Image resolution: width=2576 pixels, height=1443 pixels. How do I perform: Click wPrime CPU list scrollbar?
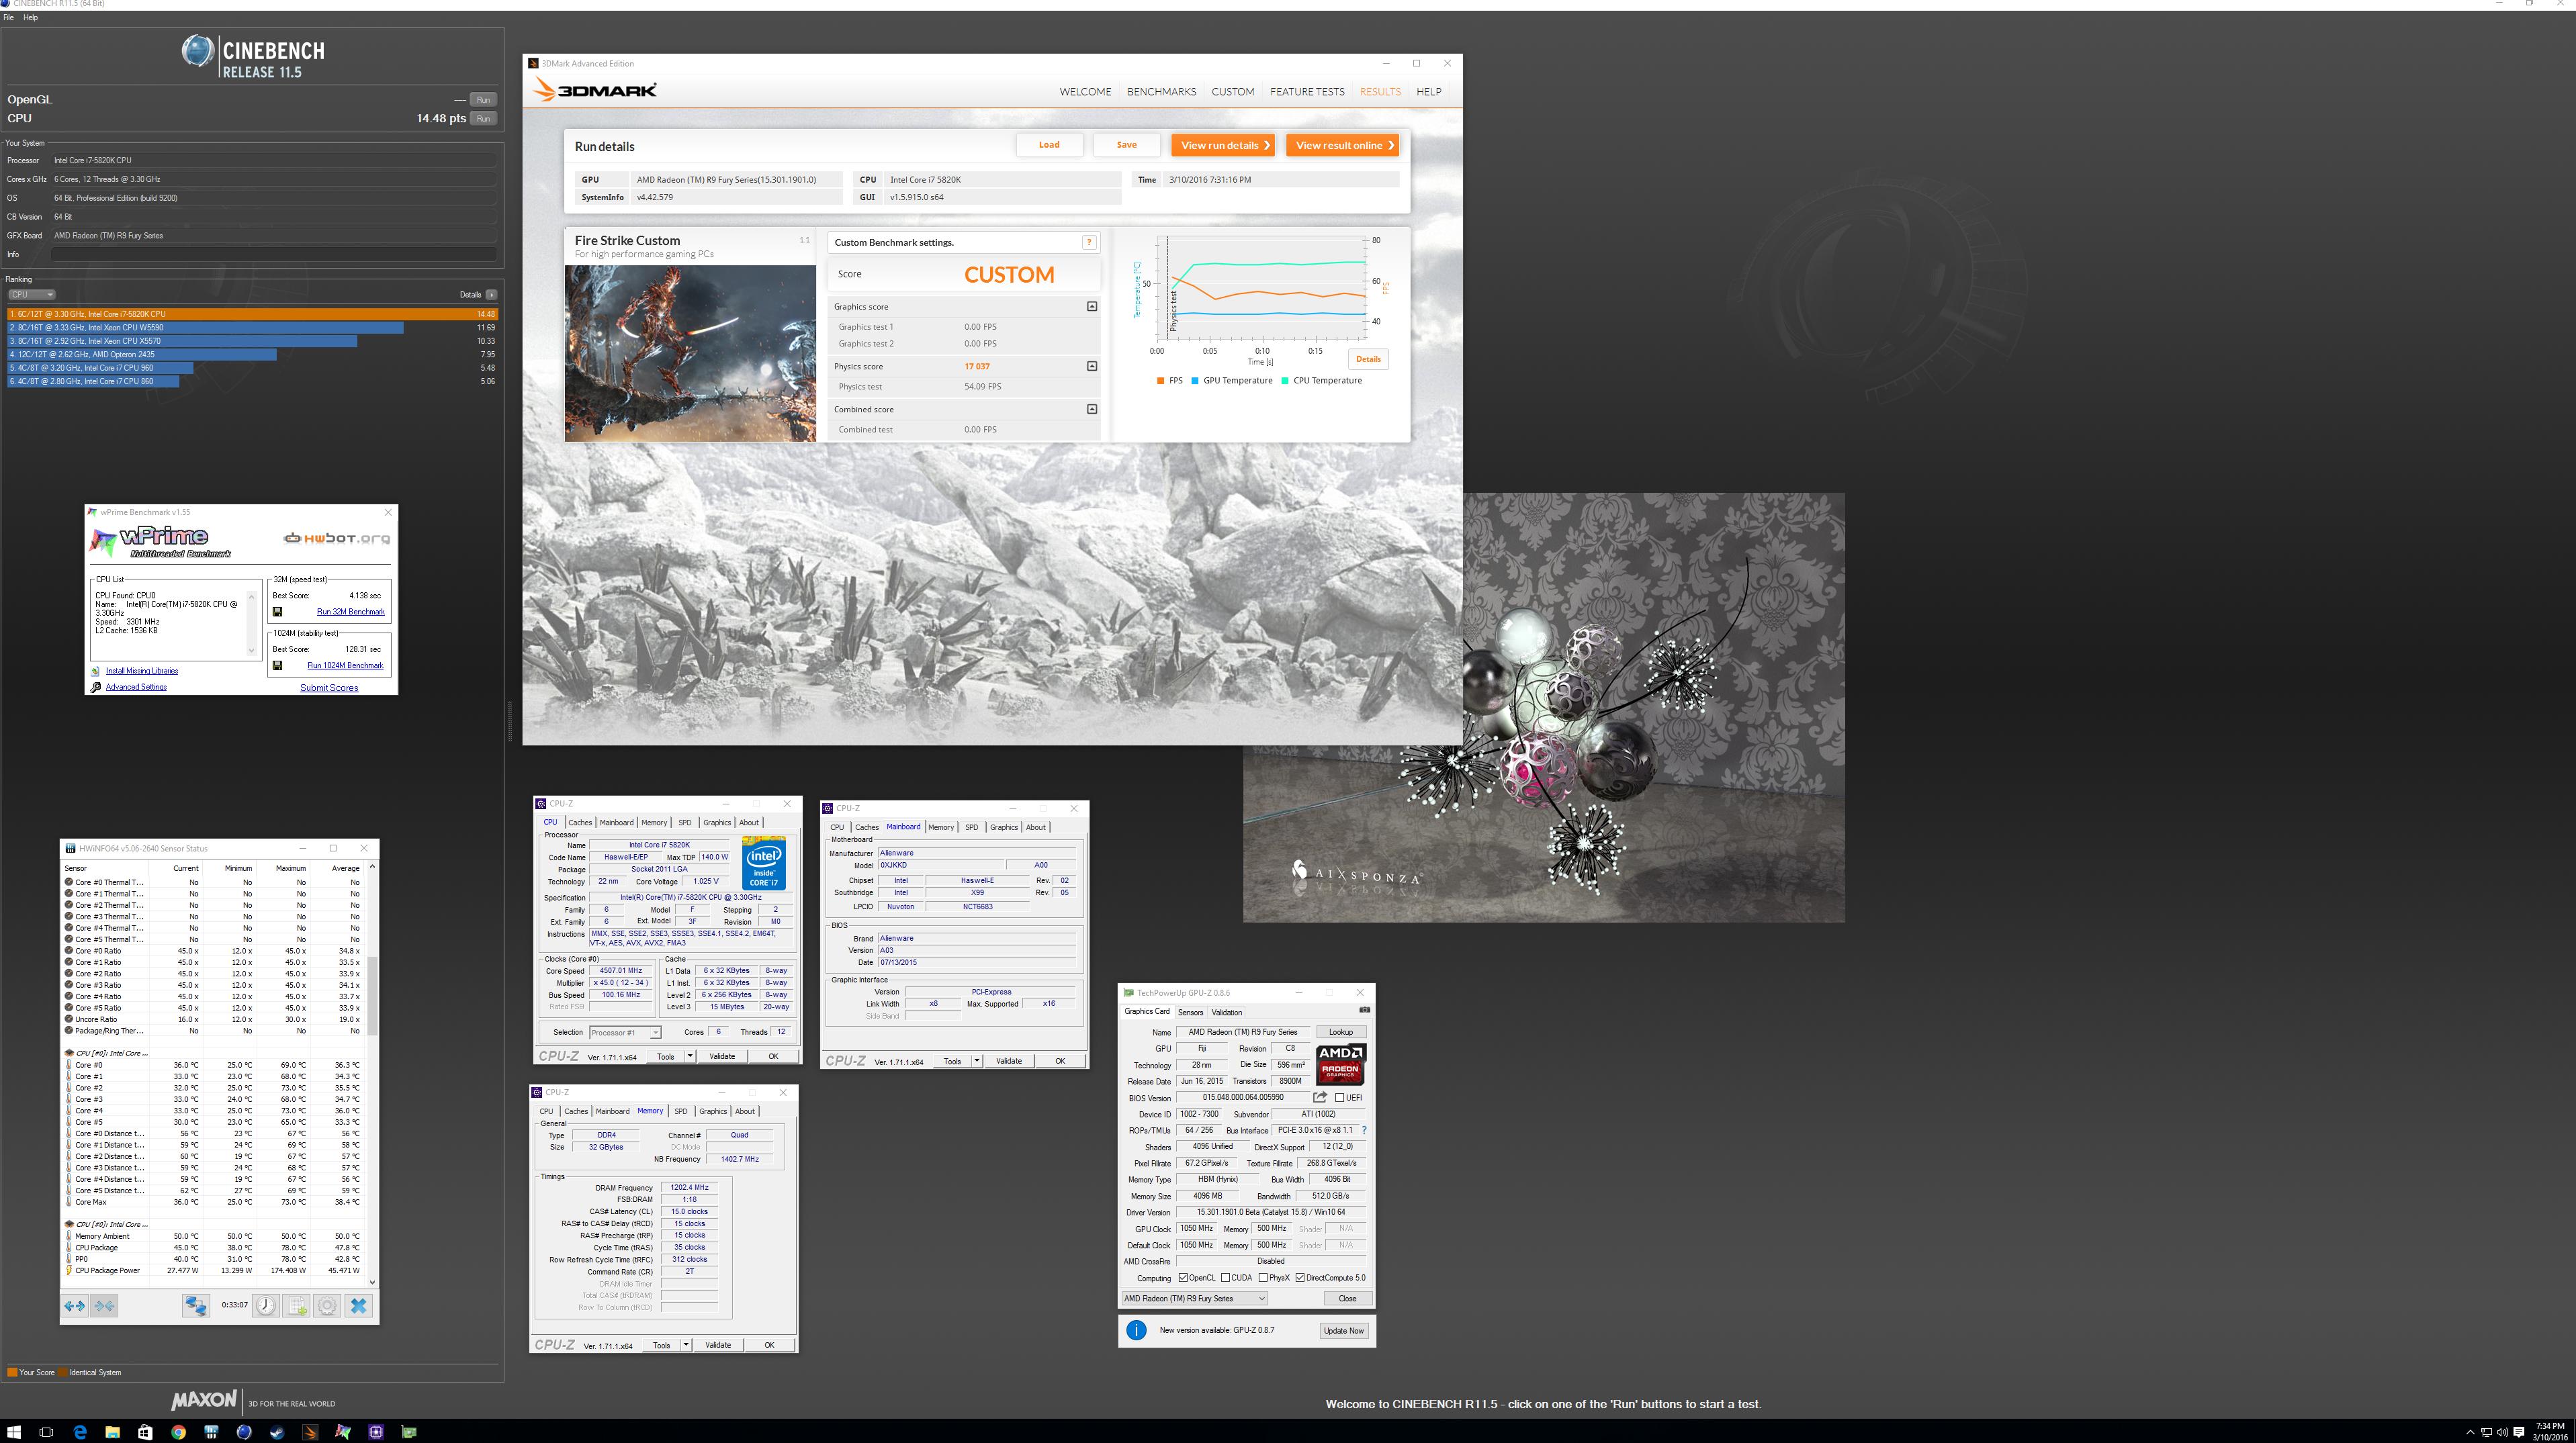(x=251, y=624)
